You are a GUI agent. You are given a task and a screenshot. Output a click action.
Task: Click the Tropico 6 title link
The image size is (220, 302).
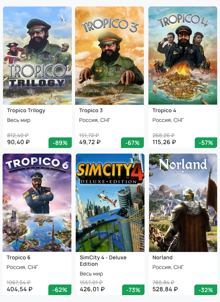[x=19, y=258]
